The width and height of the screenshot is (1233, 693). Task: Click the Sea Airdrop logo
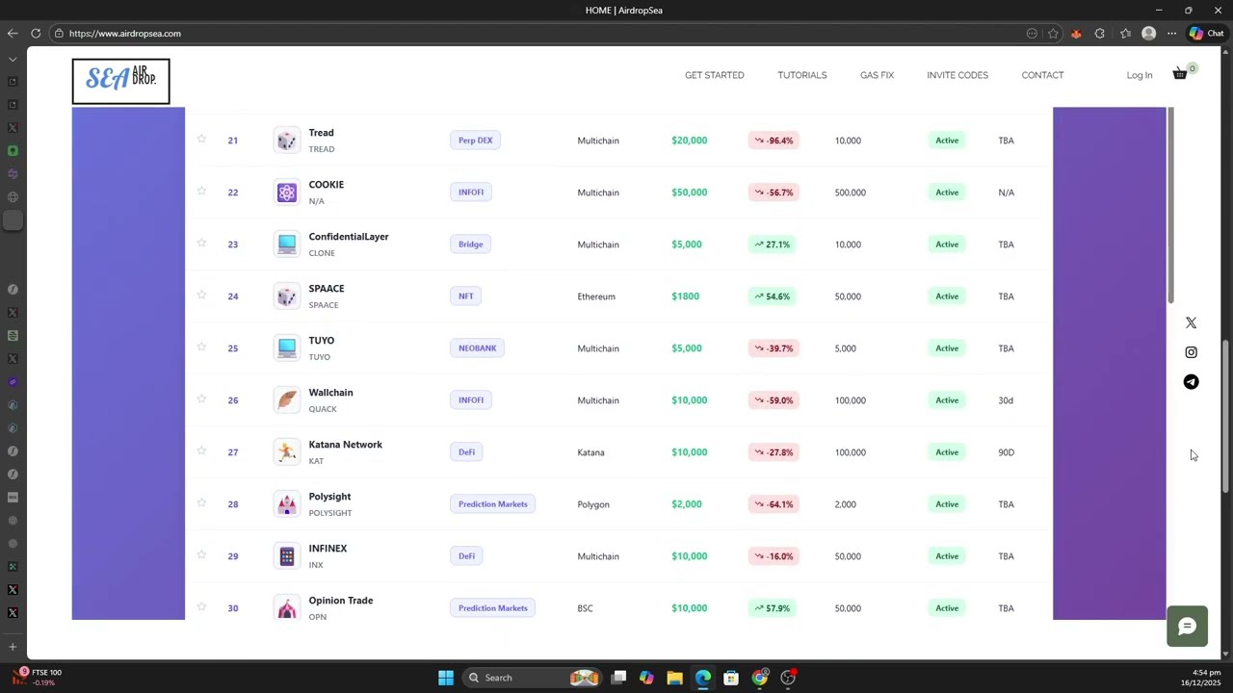click(x=120, y=81)
